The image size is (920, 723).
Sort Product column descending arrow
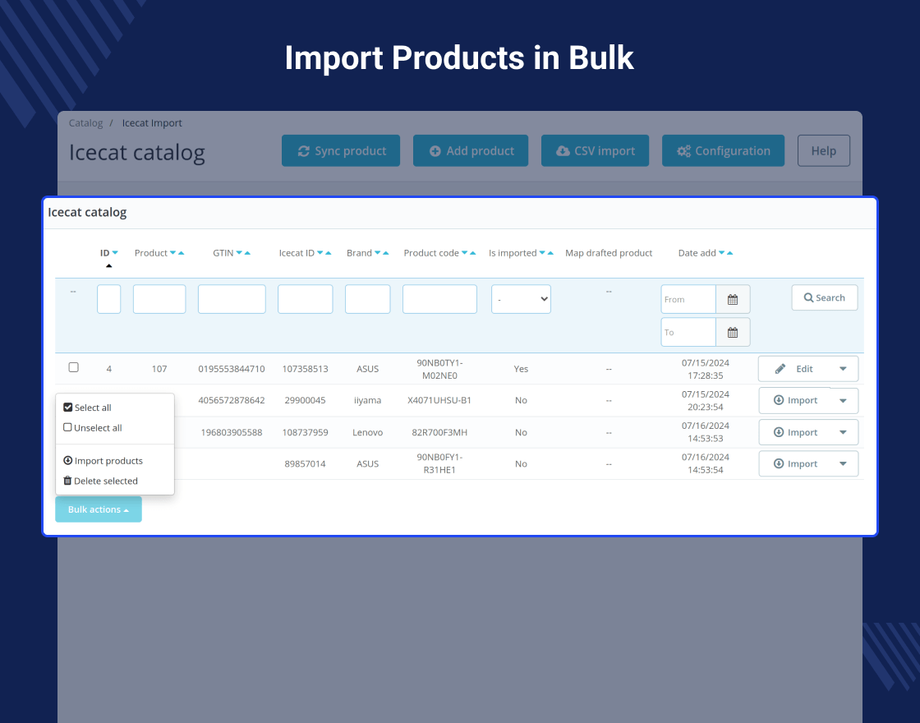172,253
